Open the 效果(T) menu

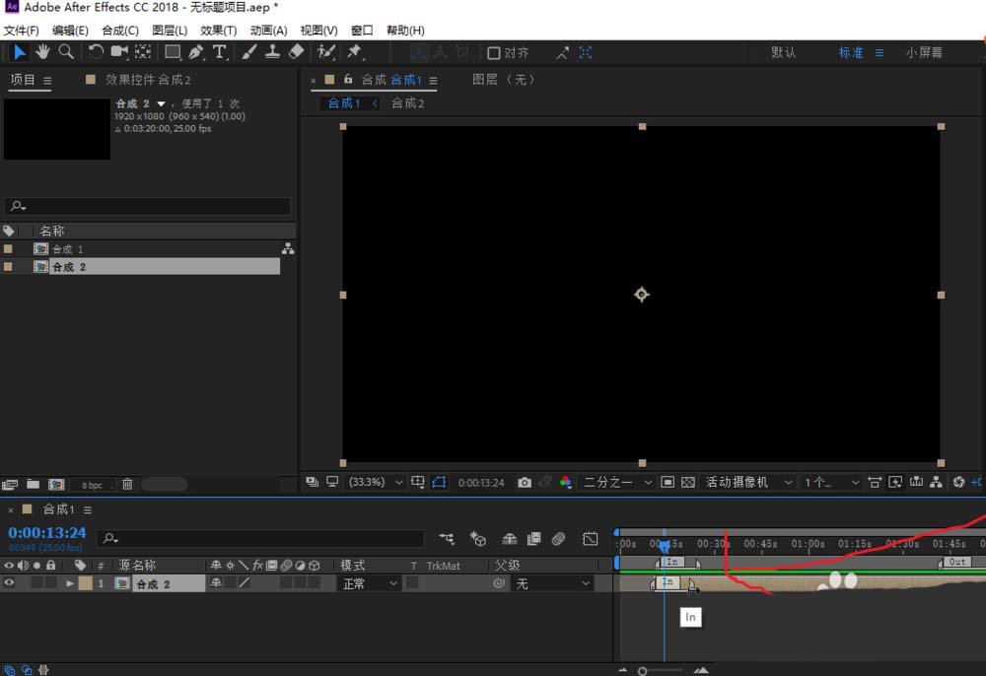(218, 31)
